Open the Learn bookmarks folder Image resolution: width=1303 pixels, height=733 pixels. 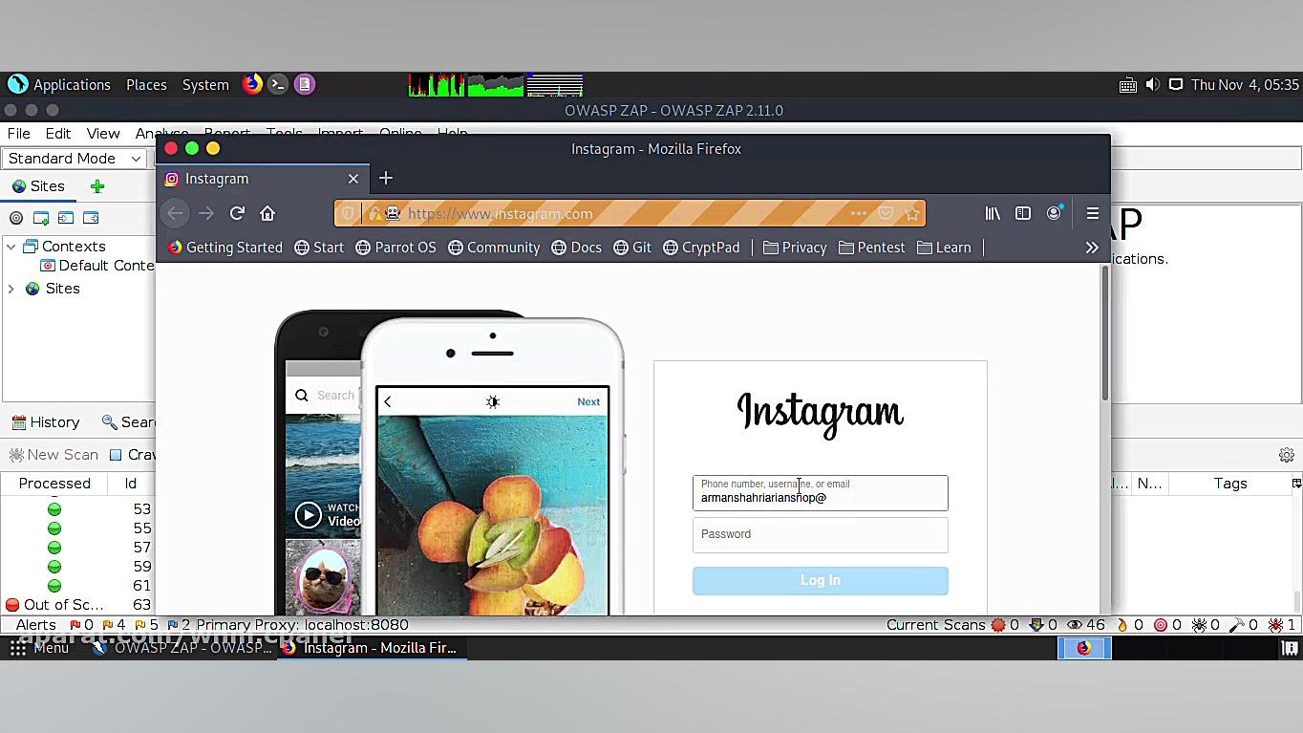[x=944, y=248]
